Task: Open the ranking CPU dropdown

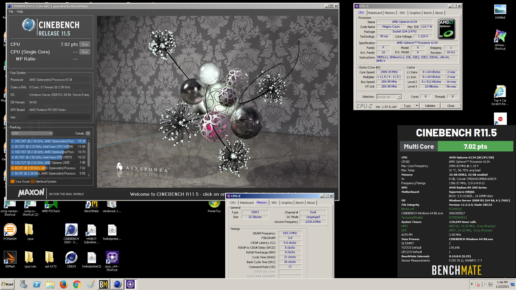Action: pos(32,133)
